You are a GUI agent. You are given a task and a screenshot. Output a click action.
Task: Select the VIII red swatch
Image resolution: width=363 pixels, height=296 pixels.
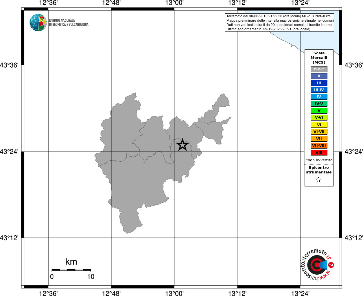click(319, 153)
